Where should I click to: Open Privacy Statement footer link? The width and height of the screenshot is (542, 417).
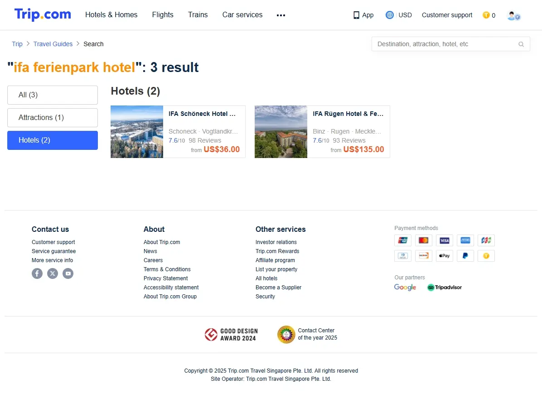click(x=165, y=278)
